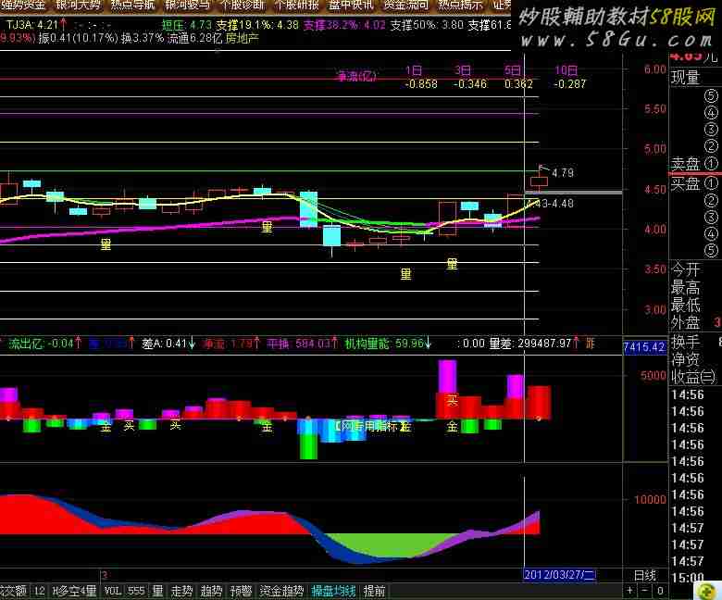Select the 预警 tab at the bottom

click(x=241, y=591)
